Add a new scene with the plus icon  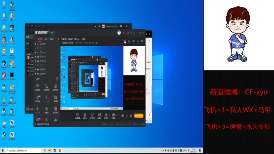click(x=58, y=39)
